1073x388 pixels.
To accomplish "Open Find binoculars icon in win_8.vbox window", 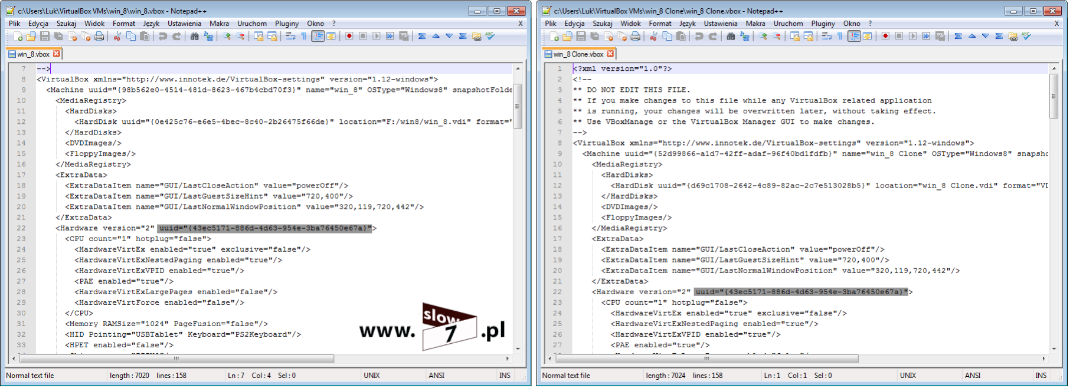I will pos(195,37).
